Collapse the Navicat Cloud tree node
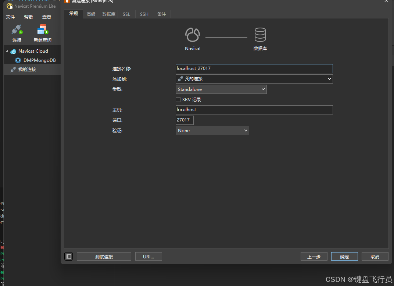Image resolution: width=394 pixels, height=286 pixels. click(x=7, y=51)
